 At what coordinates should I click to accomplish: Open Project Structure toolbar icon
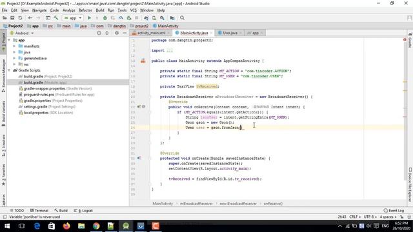click(x=172, y=18)
